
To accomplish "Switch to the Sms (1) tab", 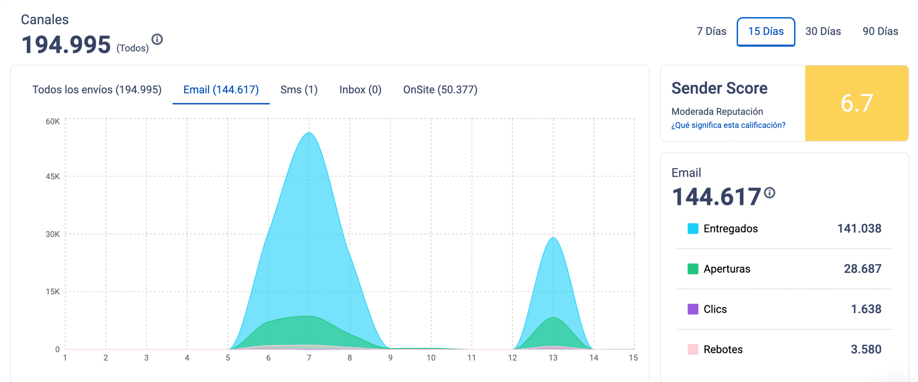I will (x=299, y=90).
